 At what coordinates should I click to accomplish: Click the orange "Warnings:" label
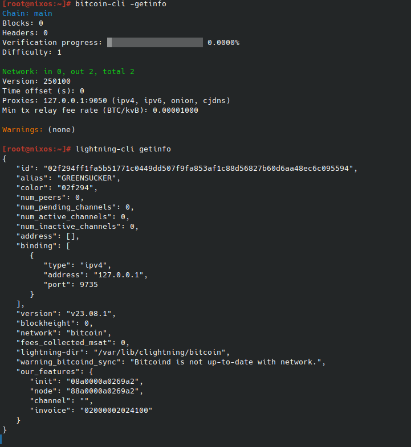click(x=23, y=130)
